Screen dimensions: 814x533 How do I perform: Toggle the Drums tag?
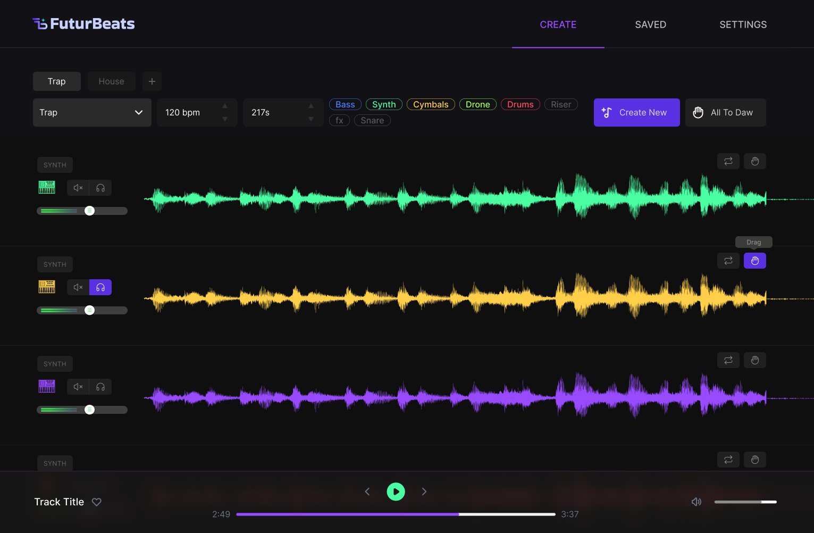coord(521,104)
